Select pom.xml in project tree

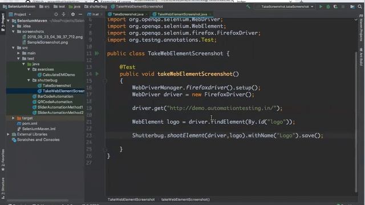click(27, 124)
